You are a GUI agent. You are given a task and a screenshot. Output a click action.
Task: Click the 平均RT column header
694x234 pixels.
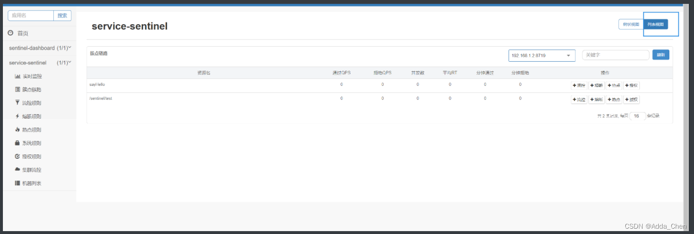[x=450, y=73]
